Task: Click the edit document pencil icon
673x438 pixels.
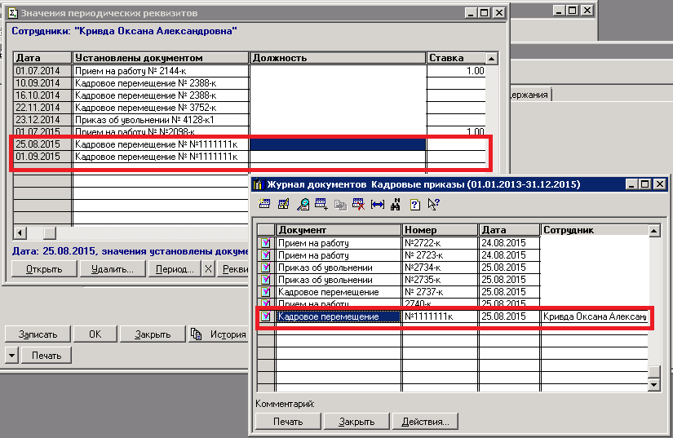Action: (x=284, y=205)
